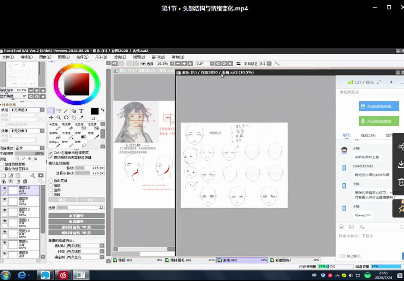Flip view horizontally with double-arrow icon
Screen dimensions: 404x281
pos(238,64)
